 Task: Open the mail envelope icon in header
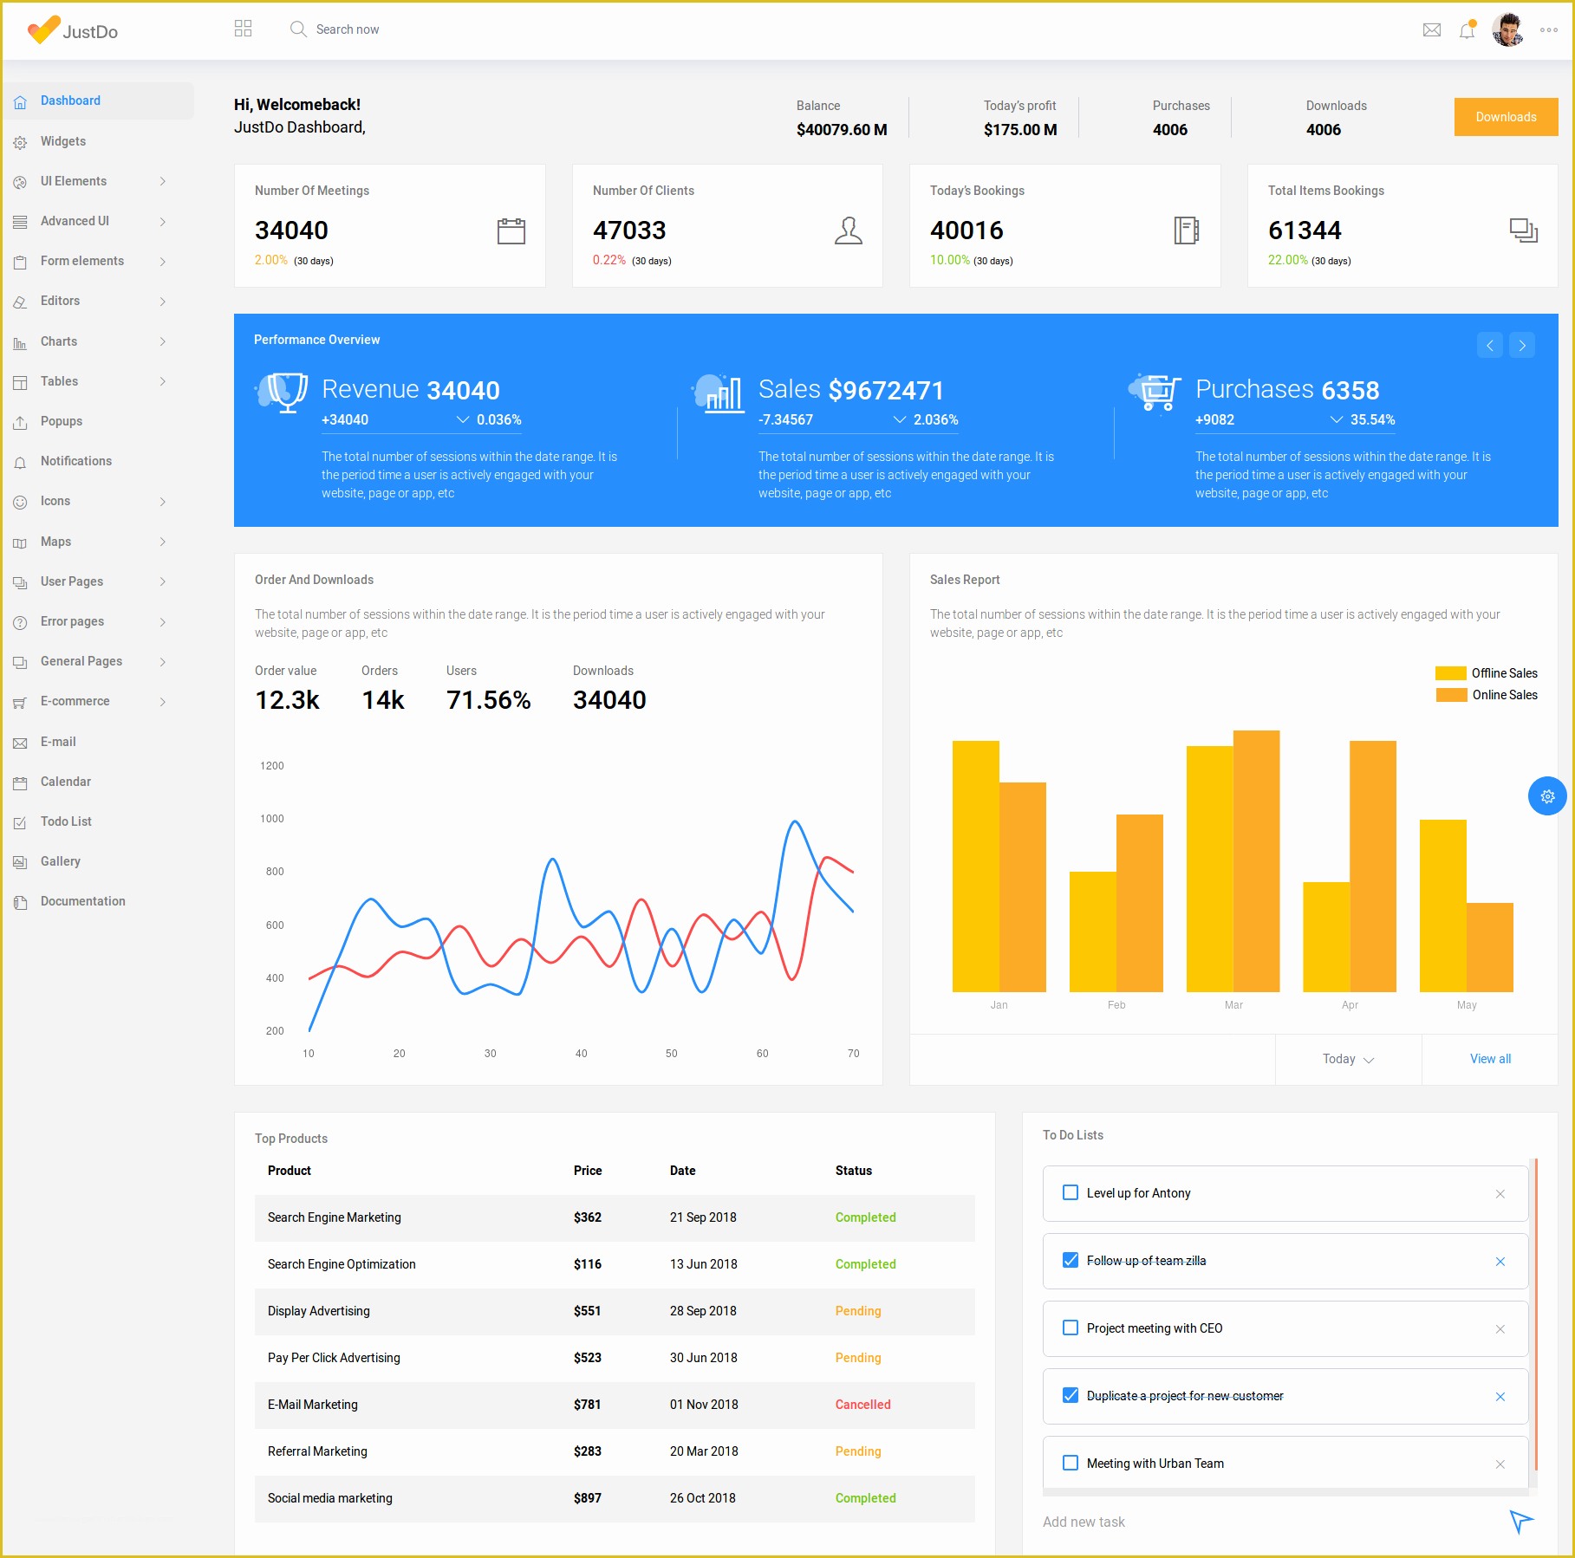pos(1432,29)
